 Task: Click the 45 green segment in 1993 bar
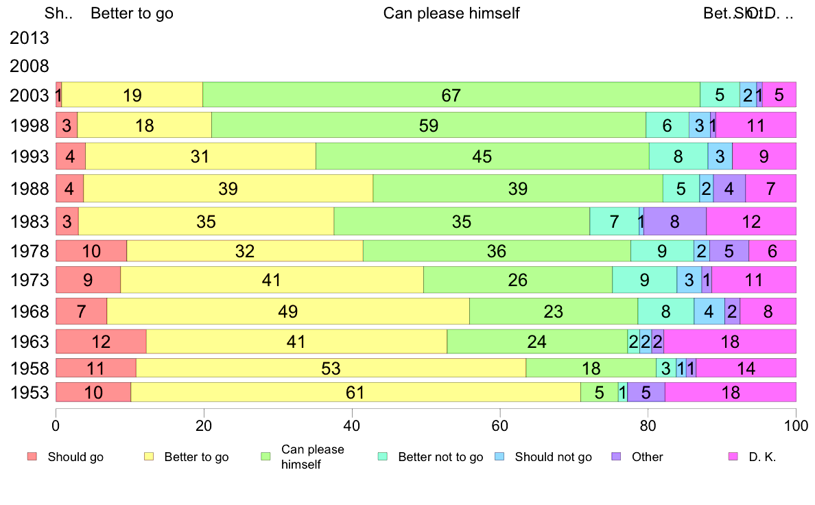click(x=482, y=156)
